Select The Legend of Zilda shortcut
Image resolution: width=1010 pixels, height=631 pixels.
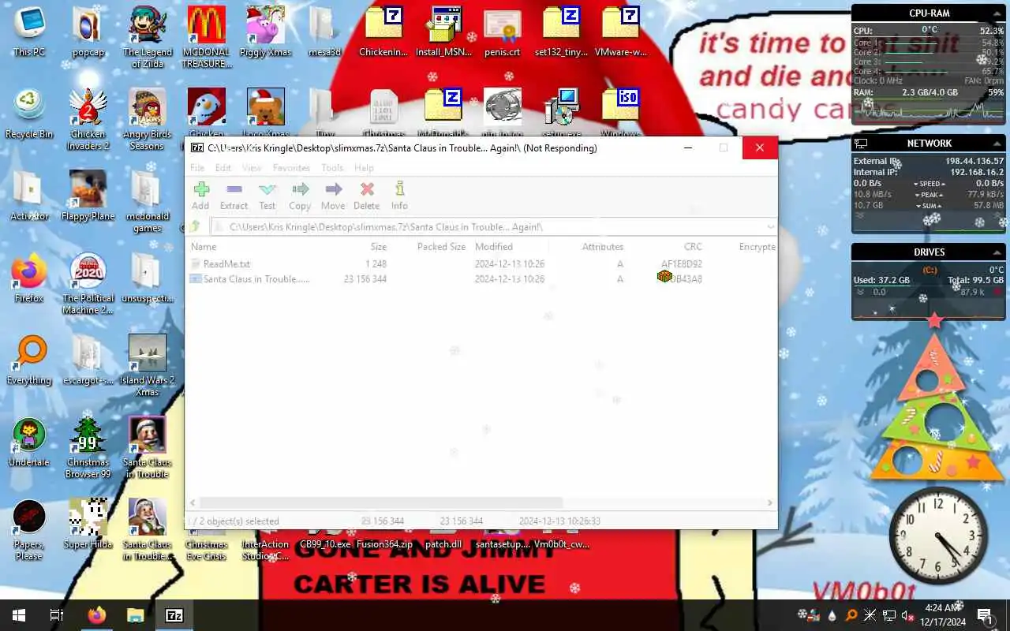(148, 38)
